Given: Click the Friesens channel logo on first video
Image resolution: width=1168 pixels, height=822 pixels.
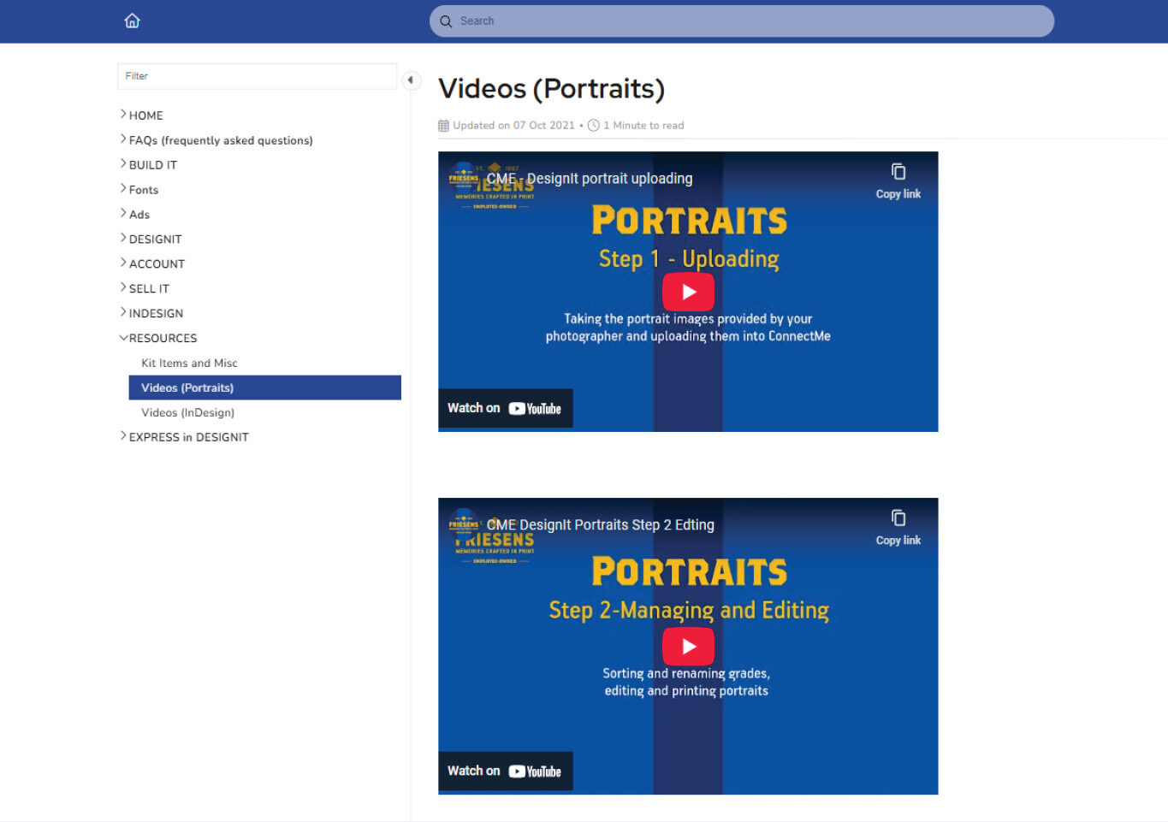Looking at the screenshot, I should (464, 177).
